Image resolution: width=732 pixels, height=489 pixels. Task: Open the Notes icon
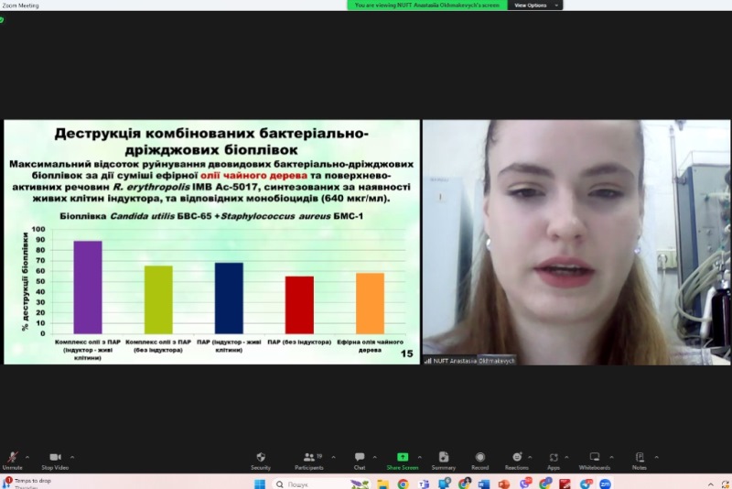(x=640, y=457)
